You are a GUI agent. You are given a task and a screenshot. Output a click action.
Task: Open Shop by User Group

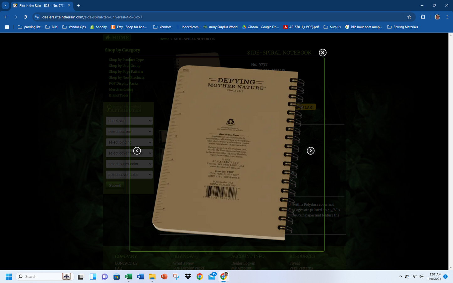tap(125, 66)
